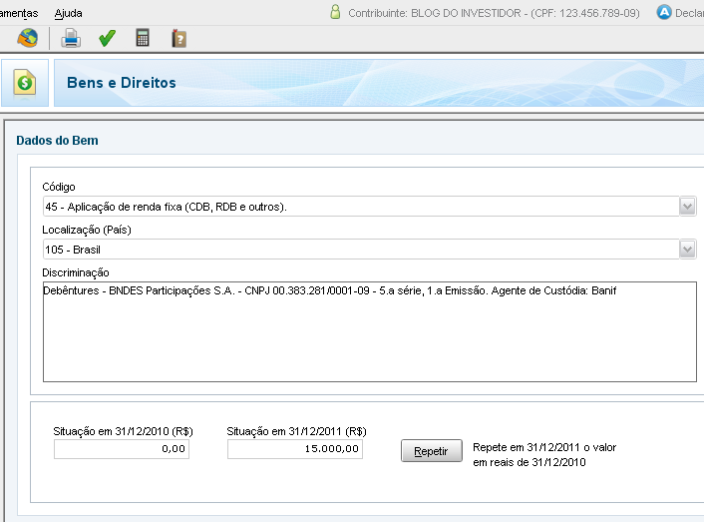This screenshot has width=704, height=522.
Task: Click the Repetir button
Action: 431,450
